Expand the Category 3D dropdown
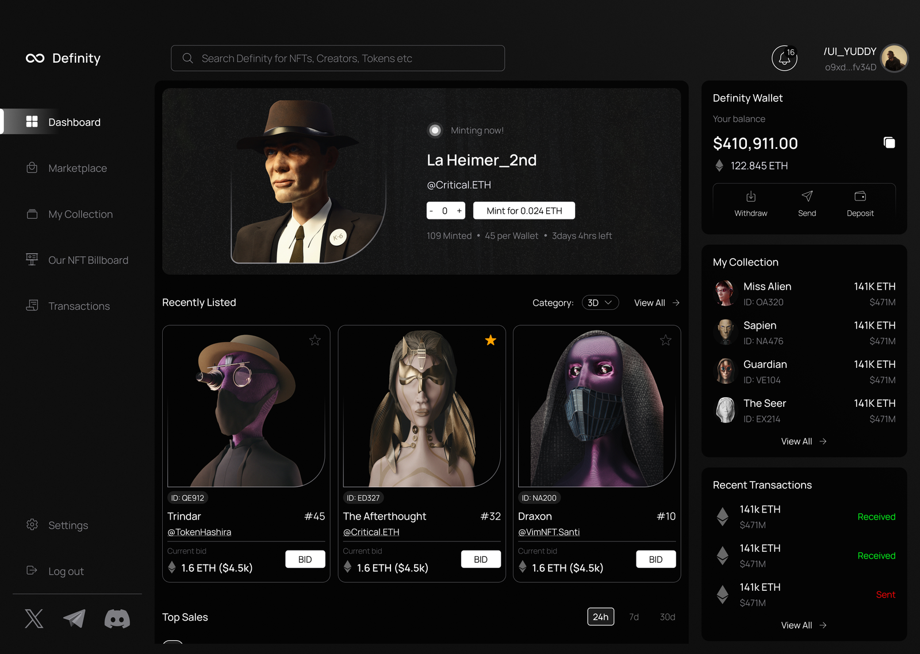 click(x=600, y=303)
